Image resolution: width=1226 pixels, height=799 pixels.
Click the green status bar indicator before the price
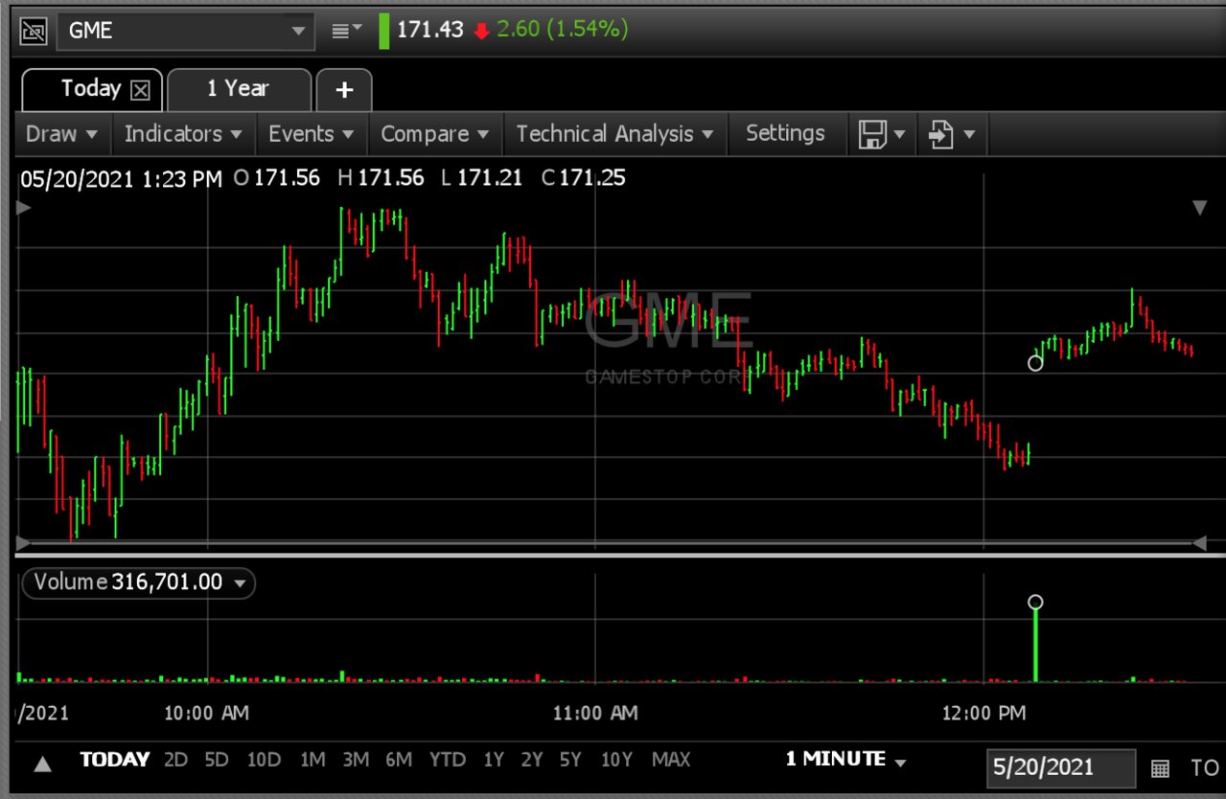point(384,31)
